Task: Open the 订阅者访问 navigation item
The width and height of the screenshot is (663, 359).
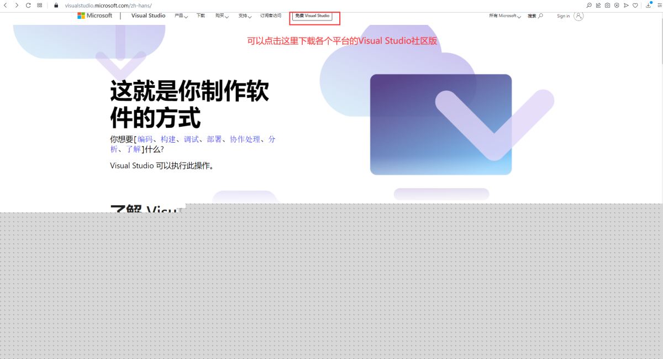Action: pos(271,16)
